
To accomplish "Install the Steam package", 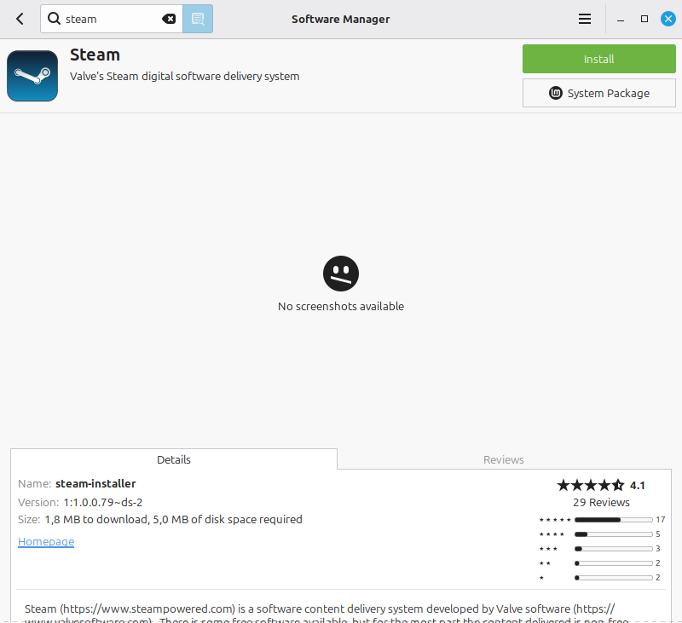I will pyautogui.click(x=599, y=59).
